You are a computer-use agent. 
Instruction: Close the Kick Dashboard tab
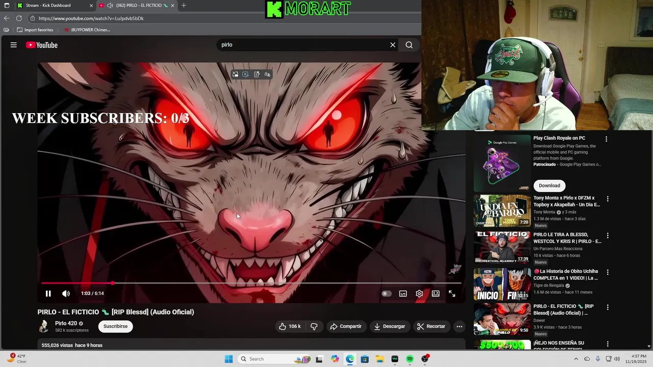[x=91, y=6]
